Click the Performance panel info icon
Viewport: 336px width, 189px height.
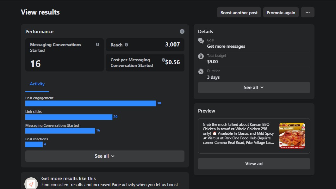182,31
